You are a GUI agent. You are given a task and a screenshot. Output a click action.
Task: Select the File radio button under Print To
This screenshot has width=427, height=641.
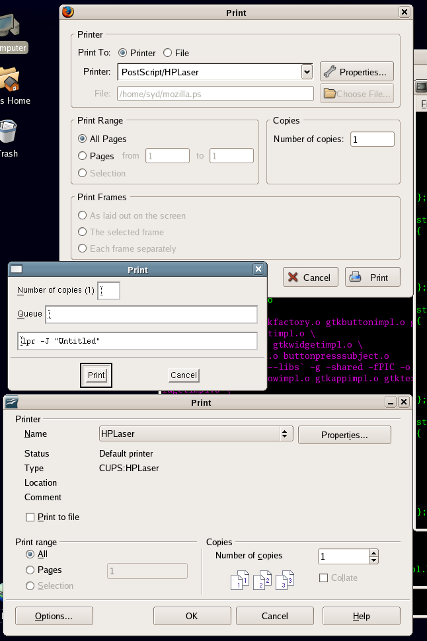168,53
